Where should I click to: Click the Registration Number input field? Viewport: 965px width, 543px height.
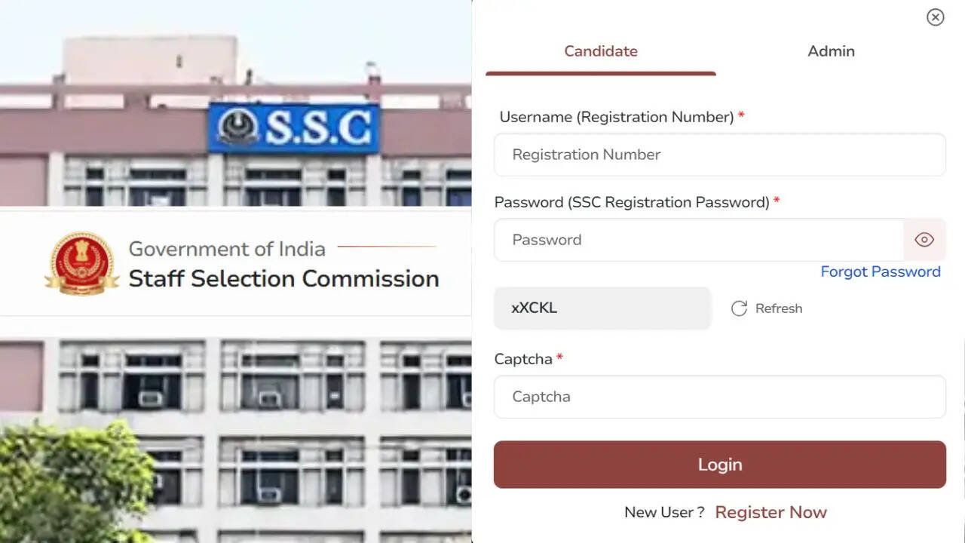point(719,155)
